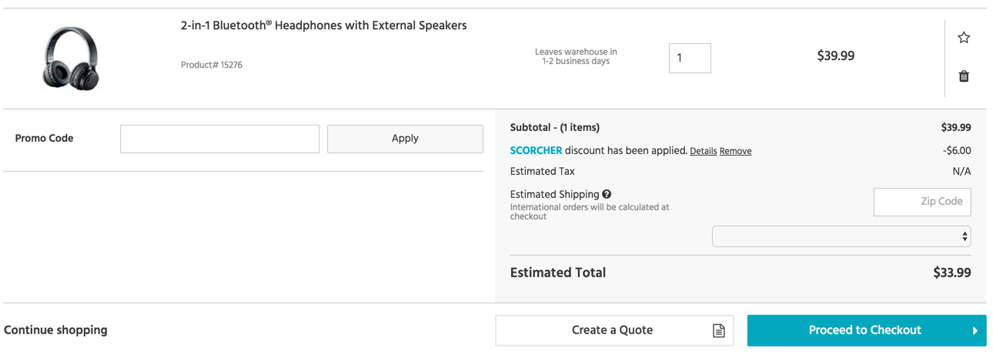993x355 pixels.
Task: Open the Bluetooth Headphones product title link
Action: (323, 25)
